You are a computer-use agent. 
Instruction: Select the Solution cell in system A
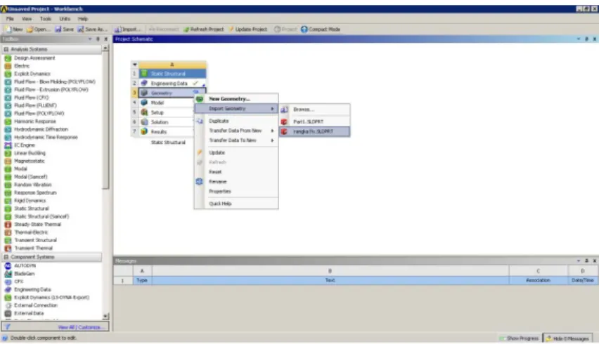pyautogui.click(x=166, y=122)
